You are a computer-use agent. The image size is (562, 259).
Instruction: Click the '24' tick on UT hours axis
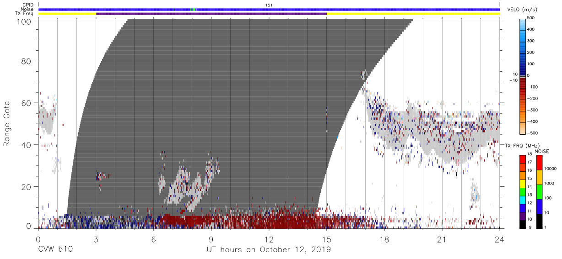500,239
